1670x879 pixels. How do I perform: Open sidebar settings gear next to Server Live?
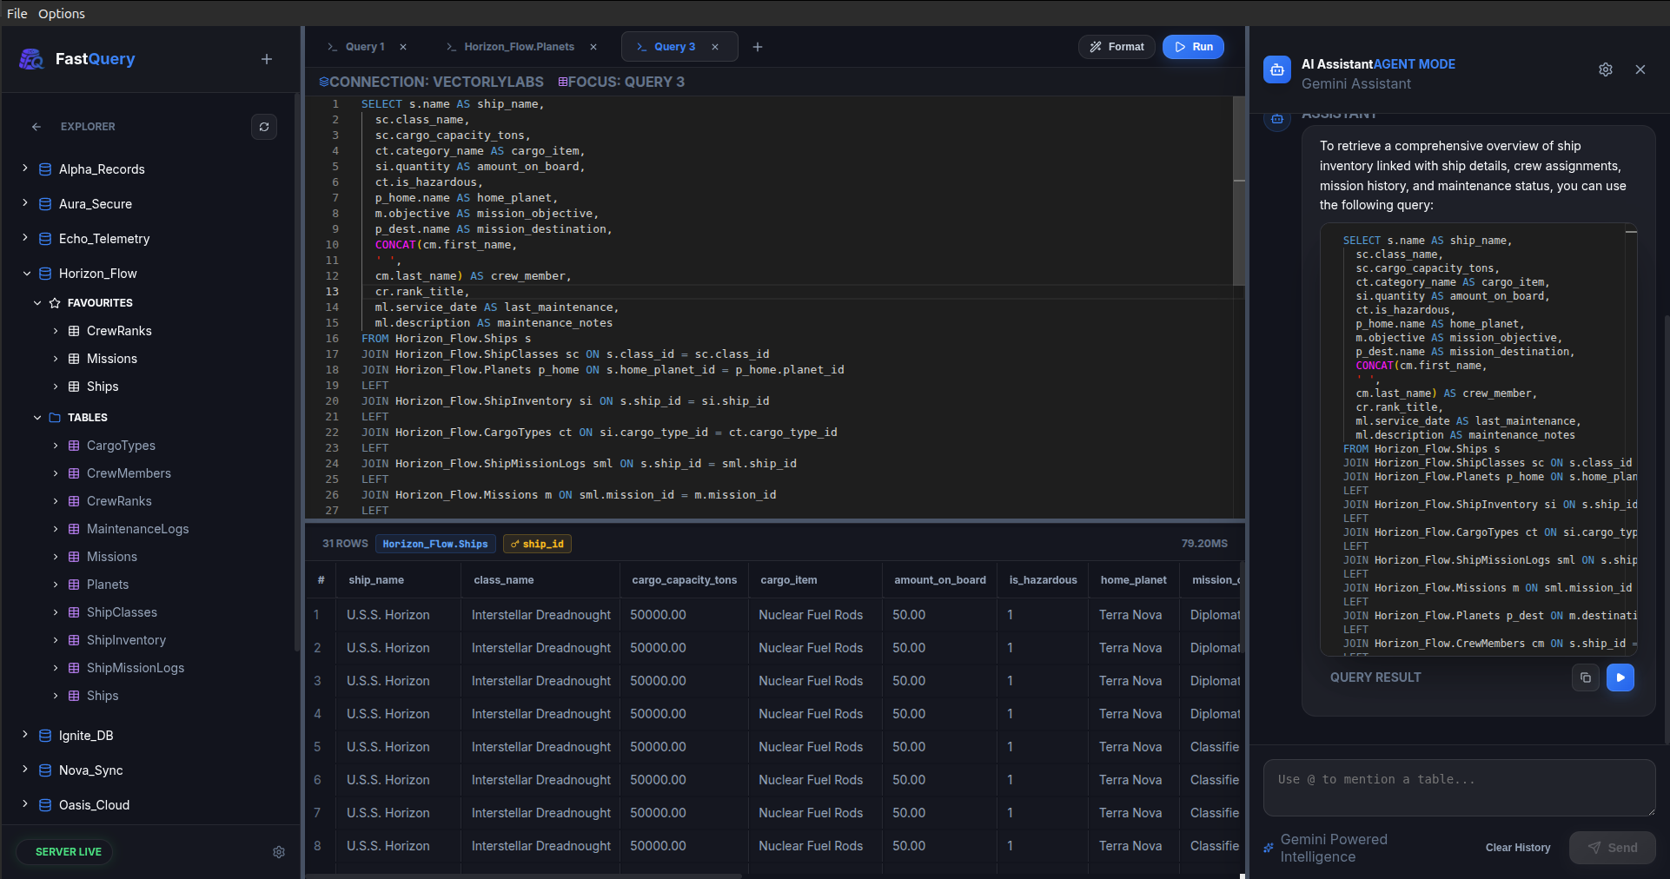tap(279, 852)
